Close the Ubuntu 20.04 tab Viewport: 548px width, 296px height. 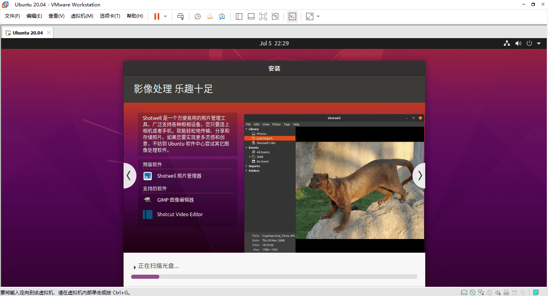(49, 33)
